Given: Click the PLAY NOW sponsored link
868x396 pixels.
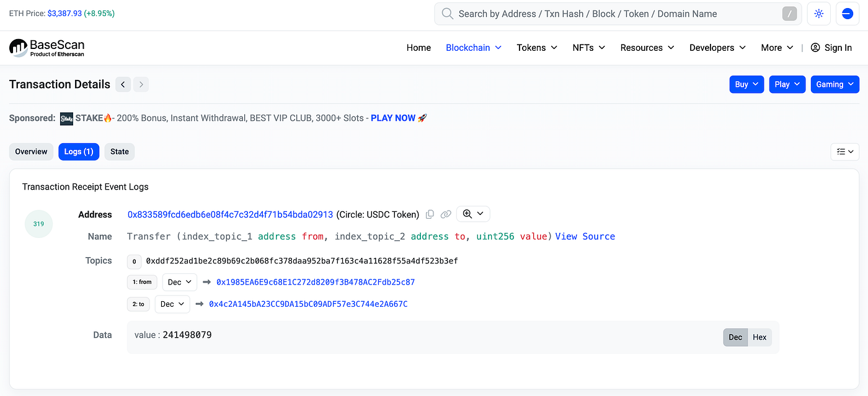Looking at the screenshot, I should [x=393, y=118].
